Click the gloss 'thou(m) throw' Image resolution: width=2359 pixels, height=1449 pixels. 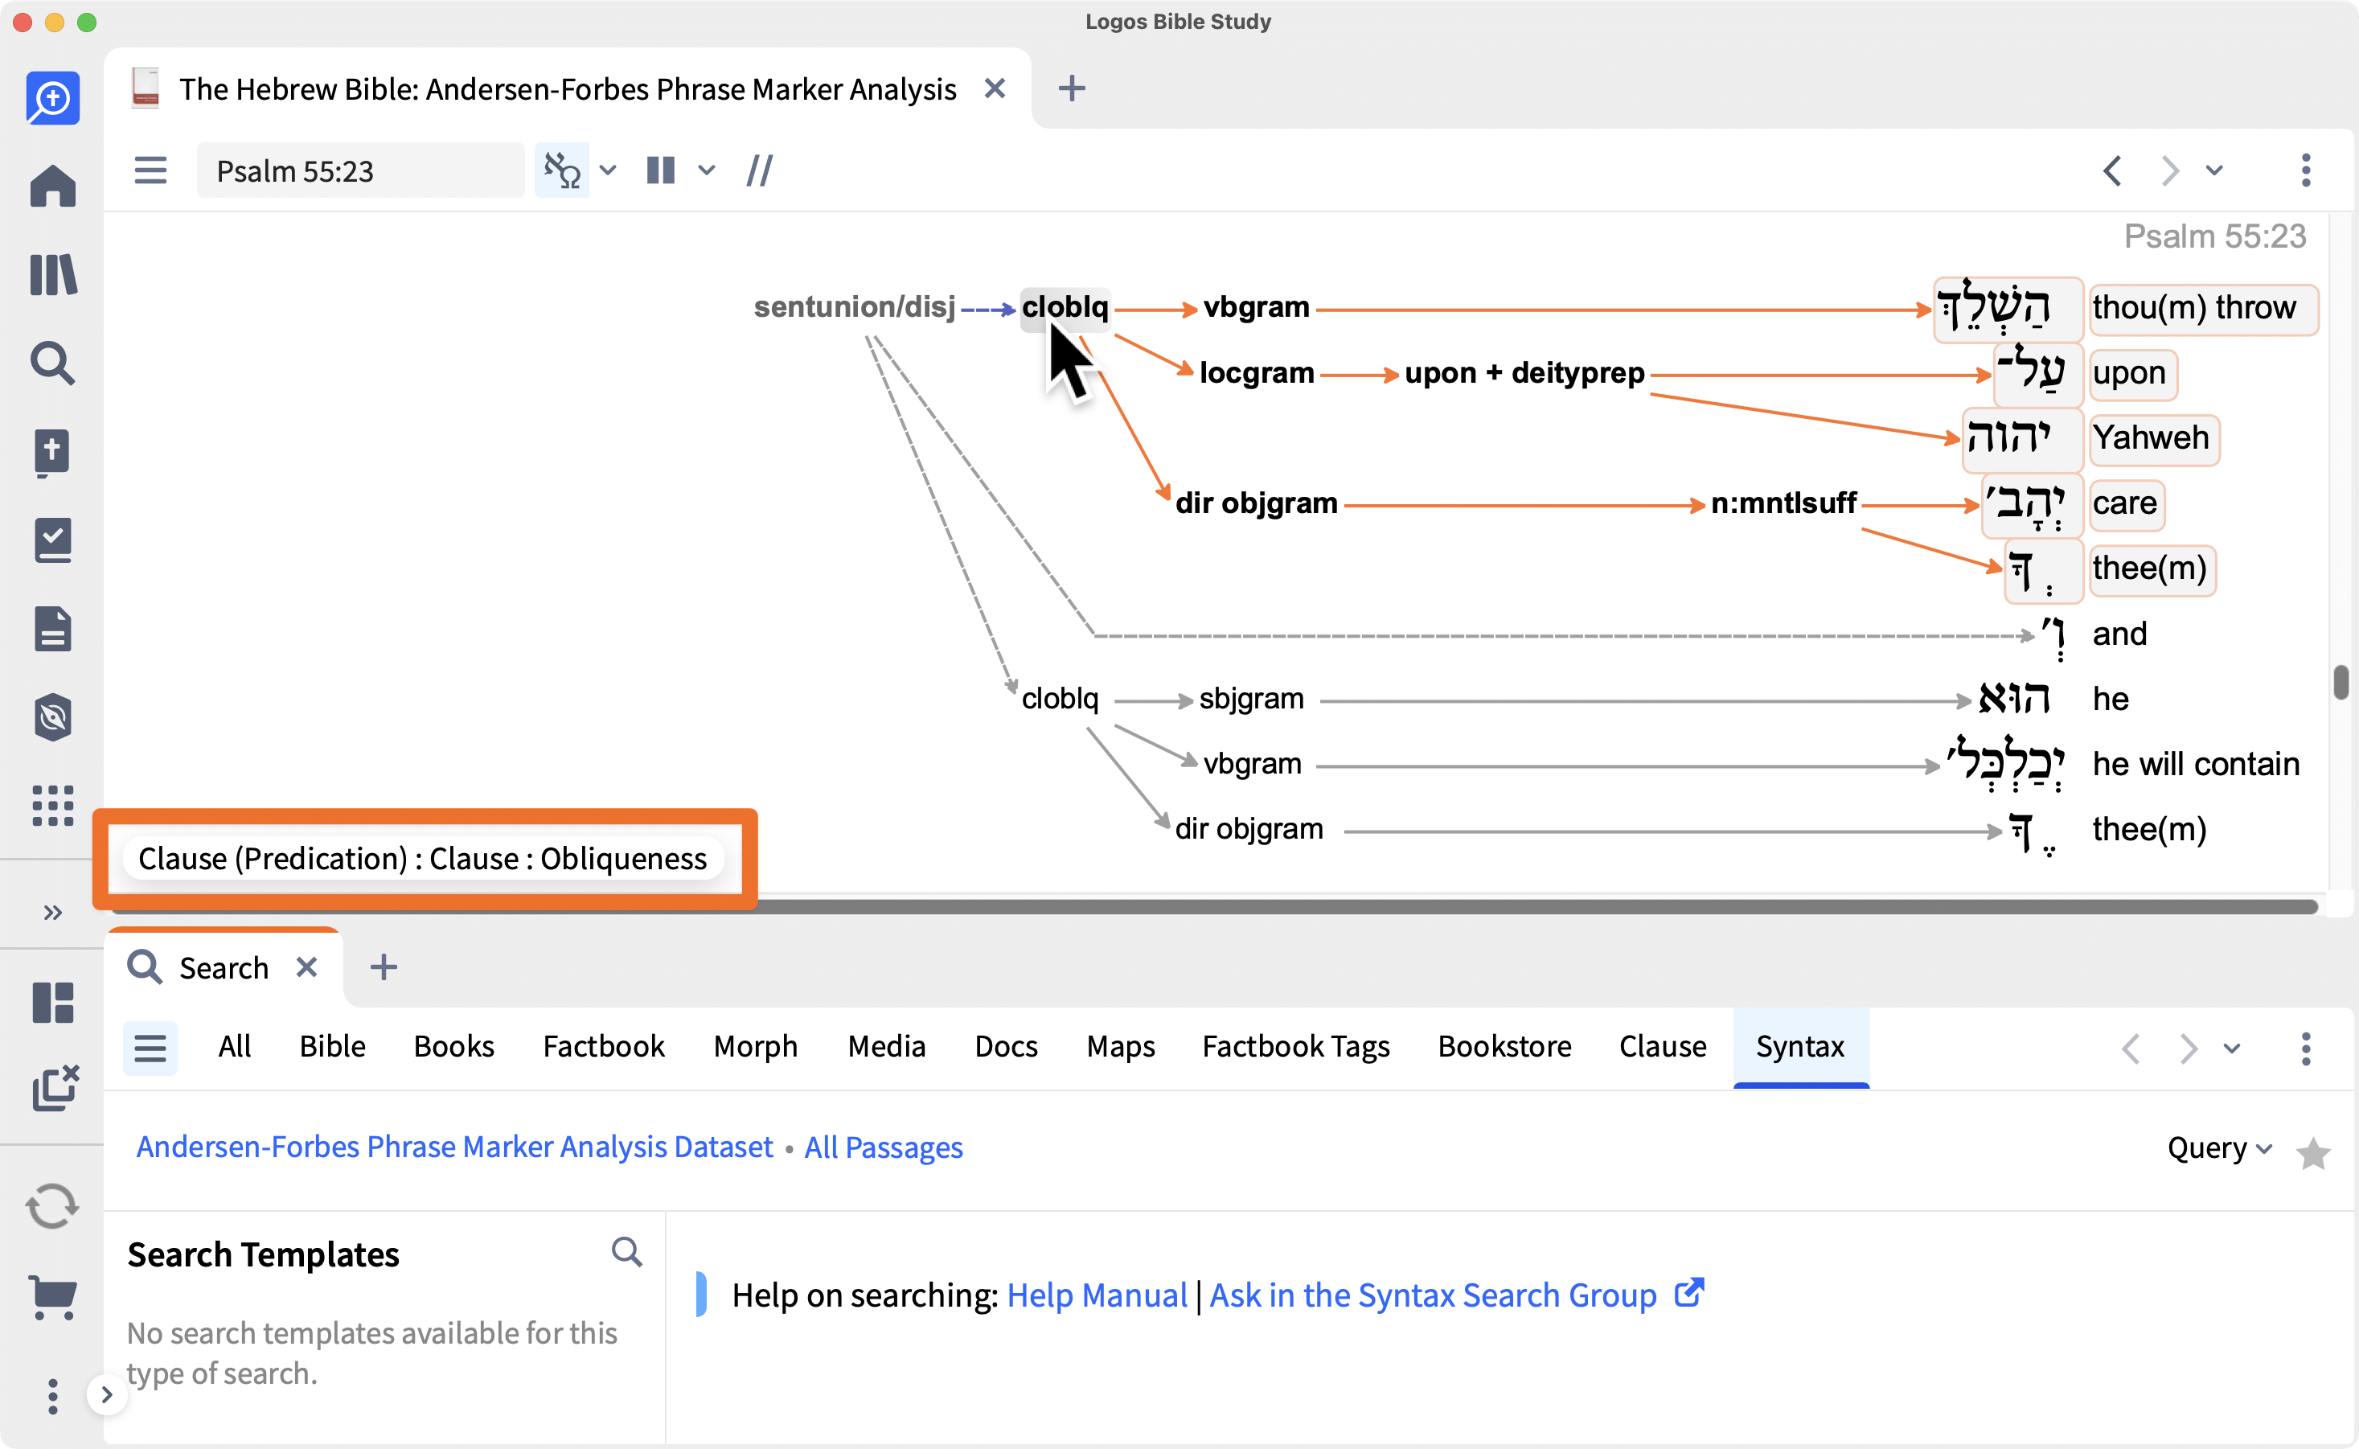pyautogui.click(x=2202, y=308)
